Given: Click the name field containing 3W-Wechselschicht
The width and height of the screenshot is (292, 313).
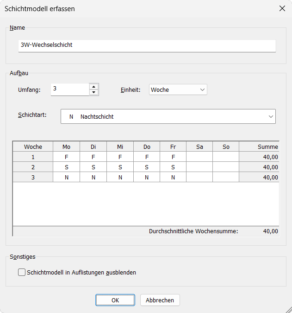Looking at the screenshot, I should click(x=147, y=46).
